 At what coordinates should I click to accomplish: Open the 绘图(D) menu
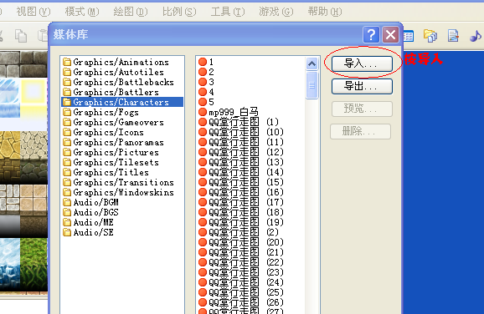131,12
